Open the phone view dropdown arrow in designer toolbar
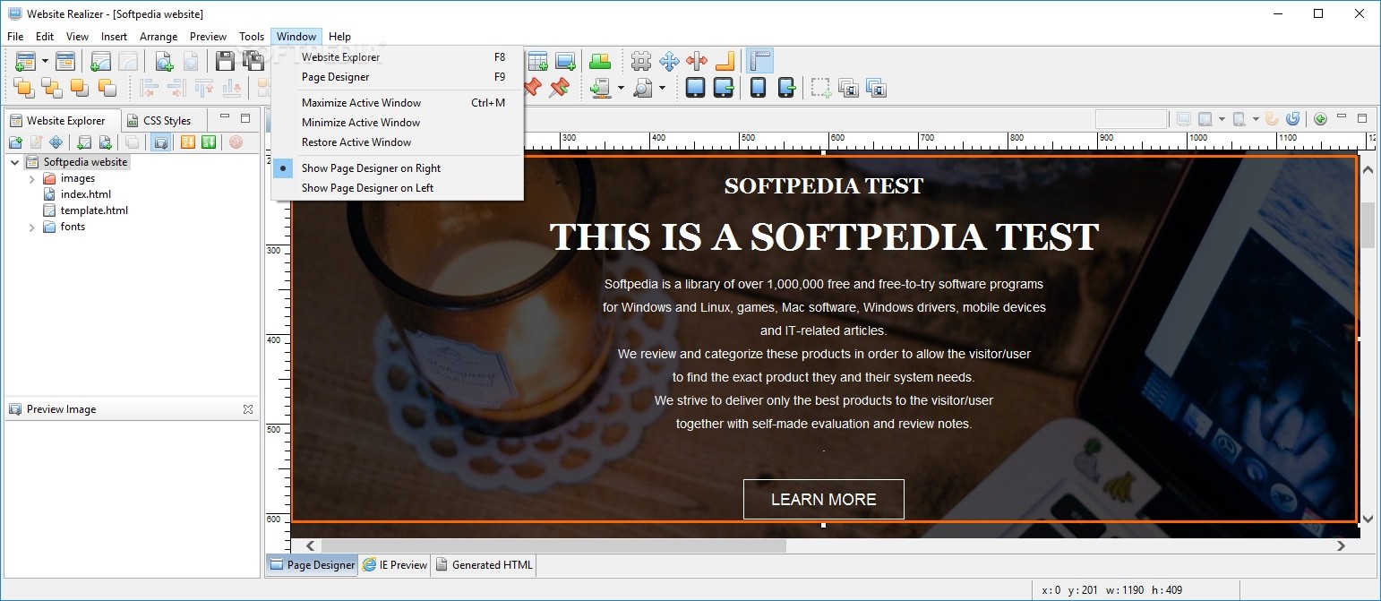 coord(1256,119)
